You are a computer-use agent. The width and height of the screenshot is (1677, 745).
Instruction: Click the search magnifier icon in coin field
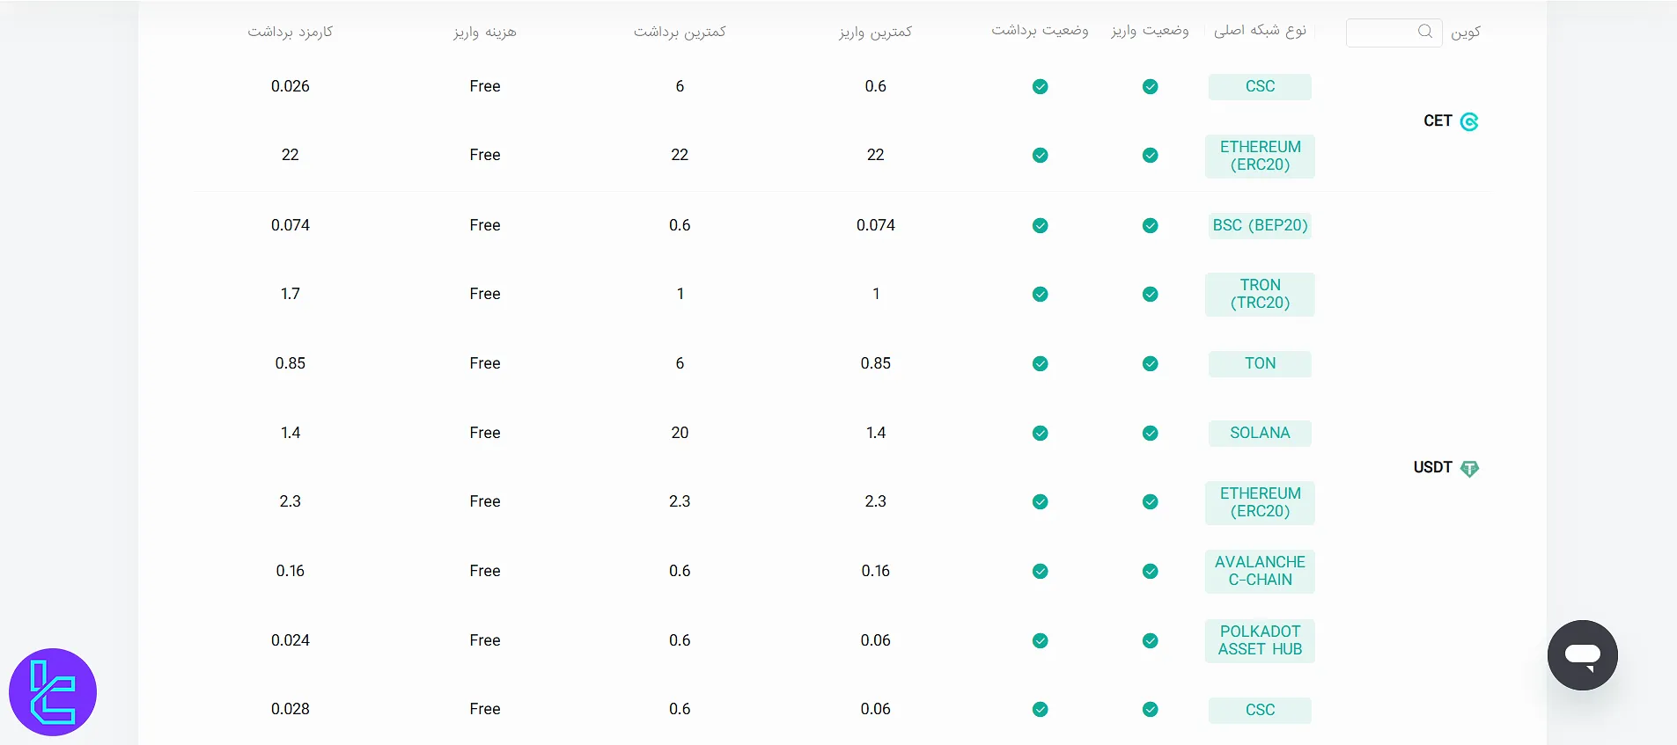[1424, 32]
